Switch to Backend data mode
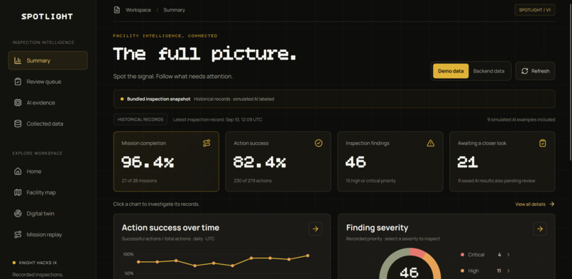The height and width of the screenshot is (279, 572). tap(489, 71)
